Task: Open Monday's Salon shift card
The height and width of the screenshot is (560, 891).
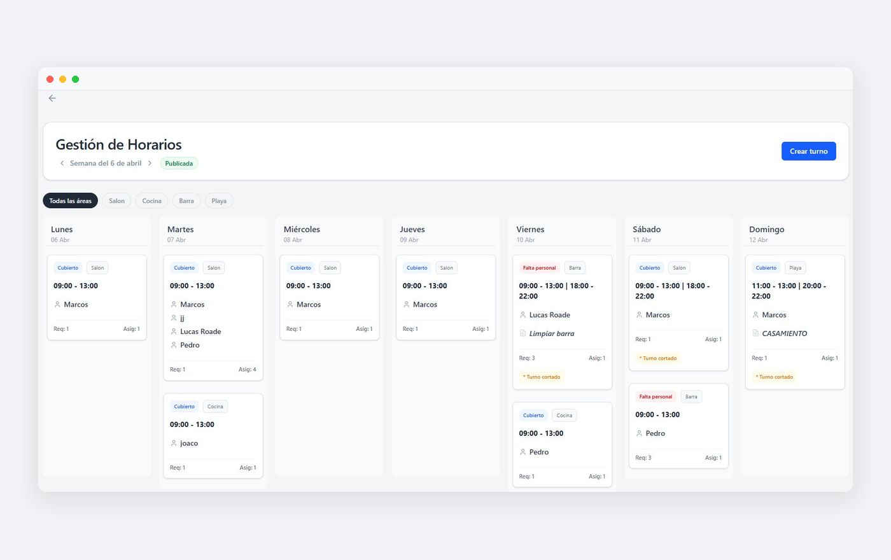Action: [x=97, y=297]
